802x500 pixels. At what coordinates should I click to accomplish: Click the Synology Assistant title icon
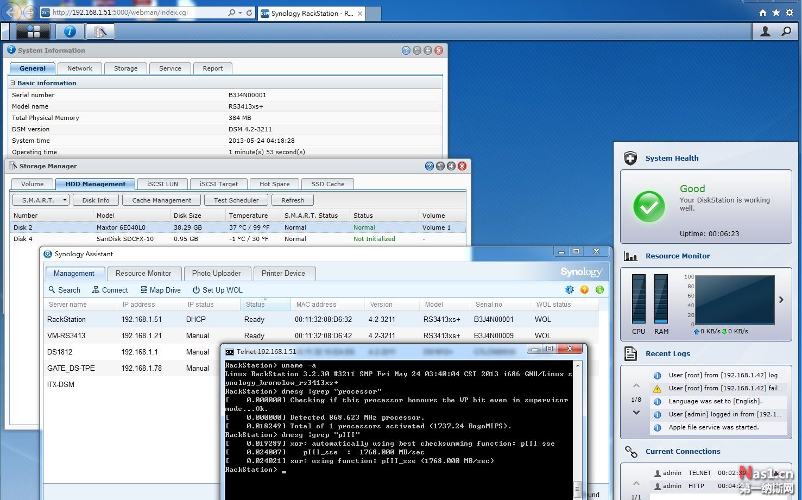48,254
